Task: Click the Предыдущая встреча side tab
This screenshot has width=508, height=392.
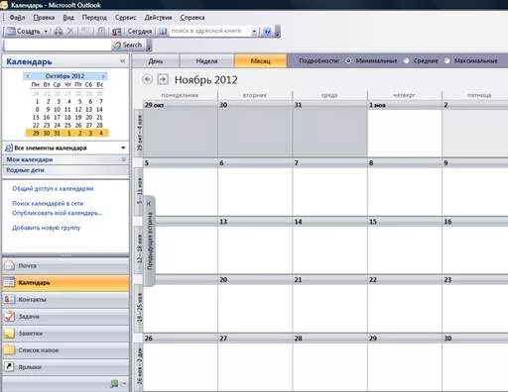Action: click(150, 242)
